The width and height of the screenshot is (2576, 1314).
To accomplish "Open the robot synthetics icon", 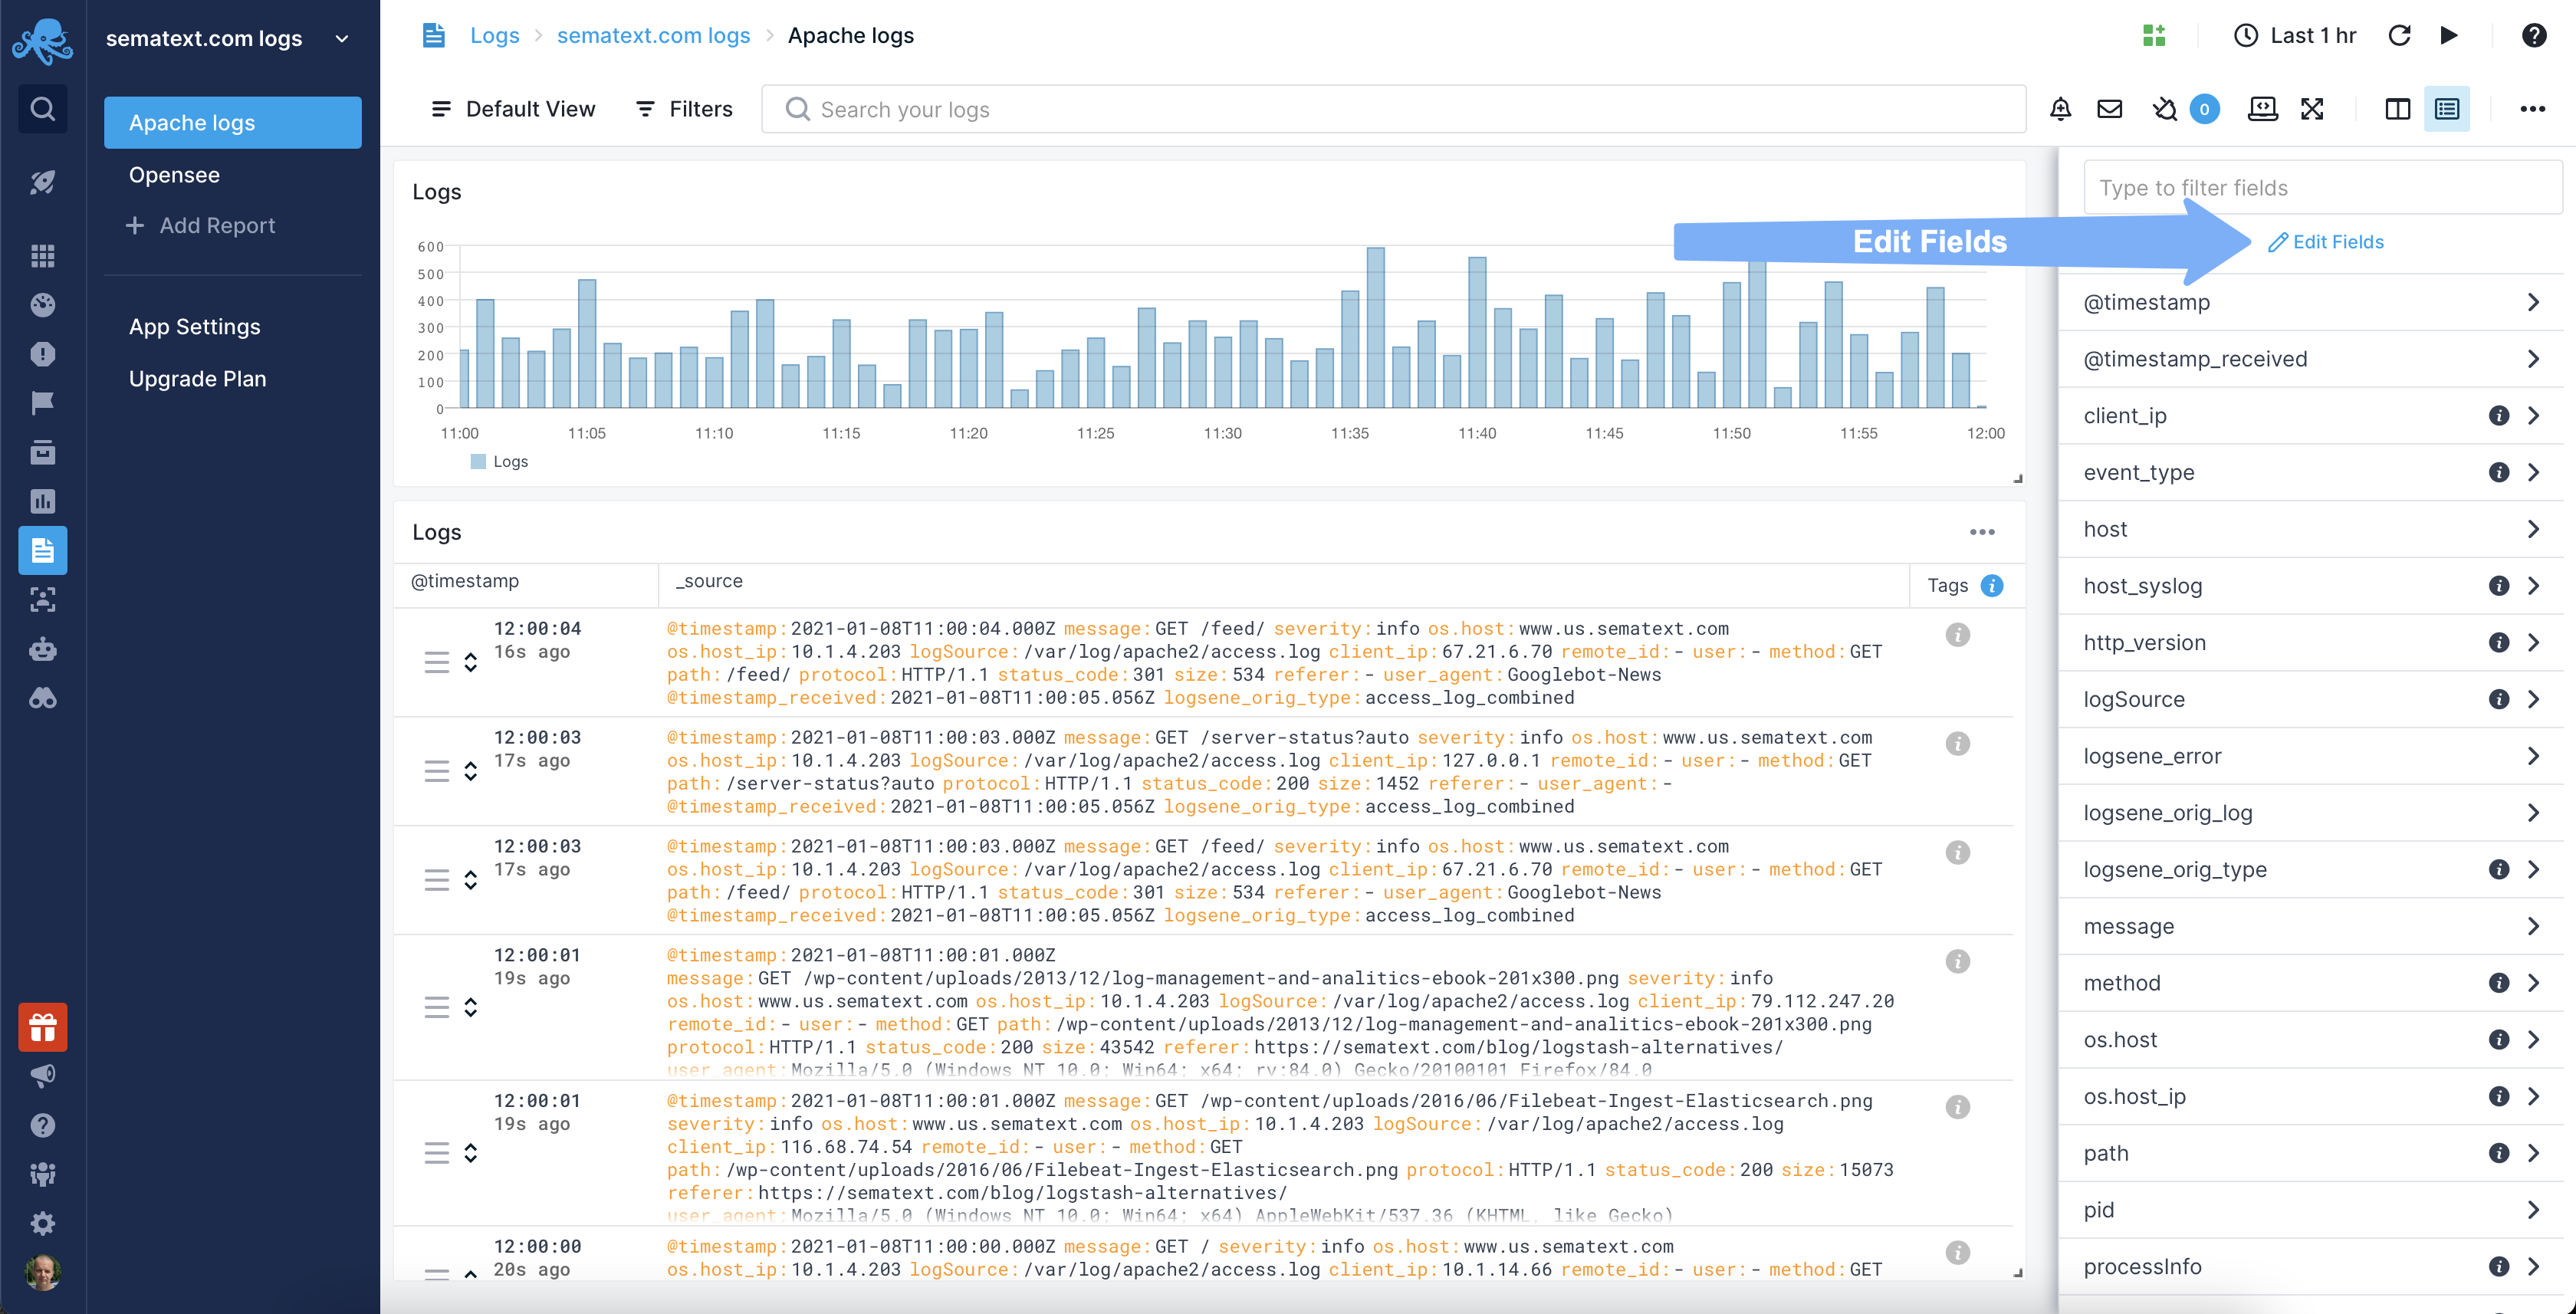I will click(42, 649).
